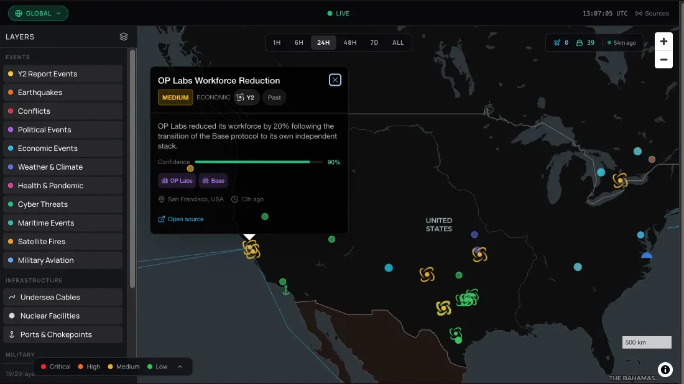Click the Critical legend entry

[56, 367]
